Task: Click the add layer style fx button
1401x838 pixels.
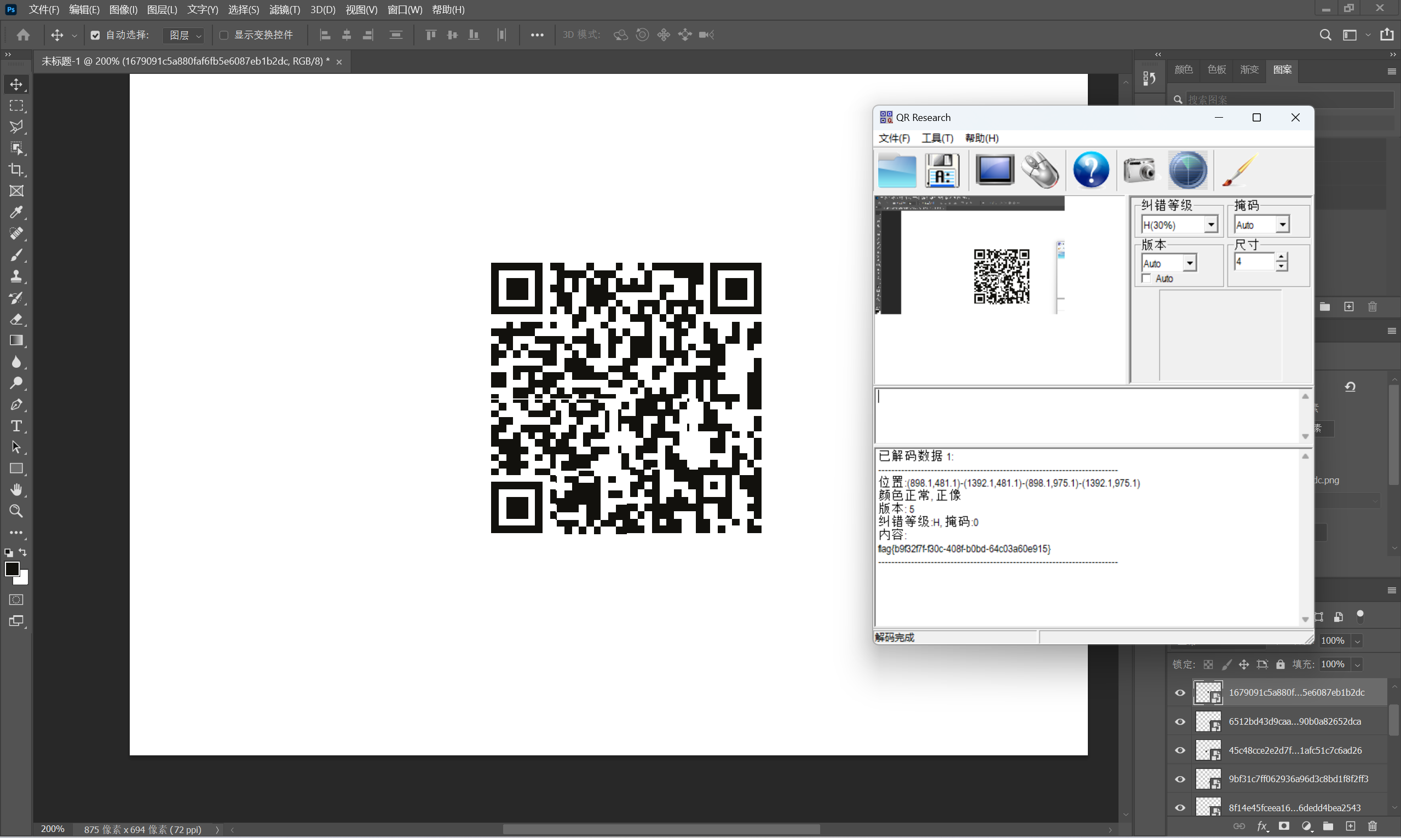Action: (x=1263, y=826)
